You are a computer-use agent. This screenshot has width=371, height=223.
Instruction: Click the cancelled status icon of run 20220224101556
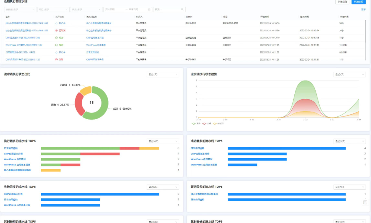tap(56, 30)
